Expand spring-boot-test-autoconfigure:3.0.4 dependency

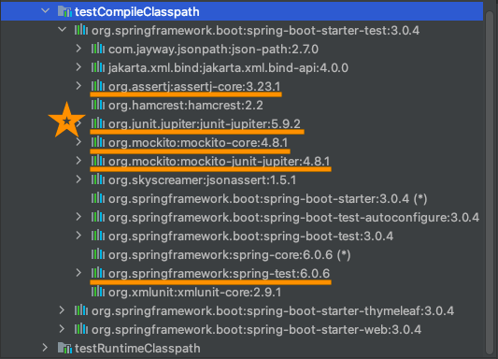78,217
